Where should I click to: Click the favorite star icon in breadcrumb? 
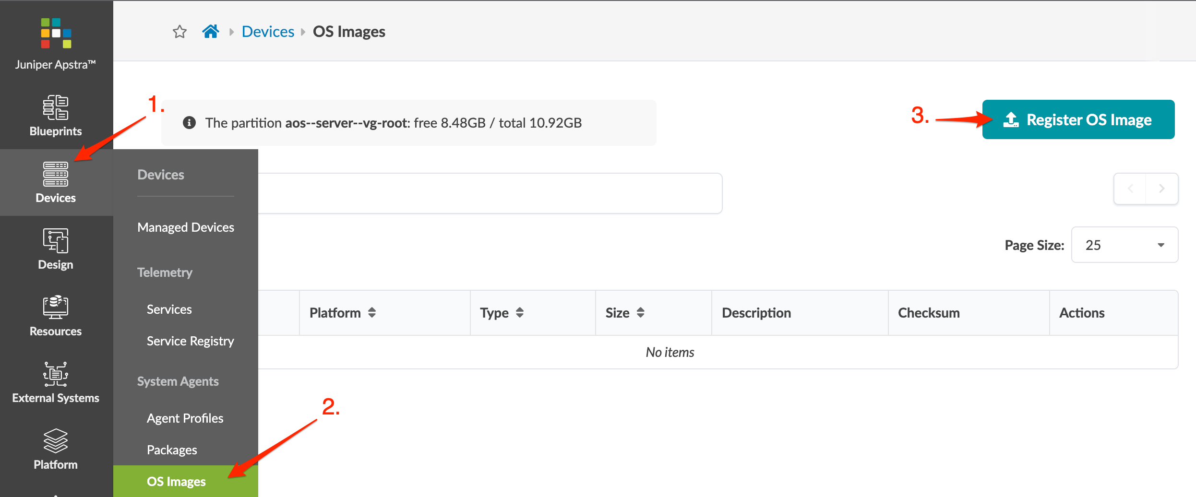point(179,32)
